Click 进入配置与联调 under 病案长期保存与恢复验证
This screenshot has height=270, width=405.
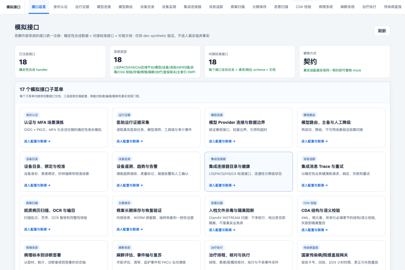pos(130,229)
